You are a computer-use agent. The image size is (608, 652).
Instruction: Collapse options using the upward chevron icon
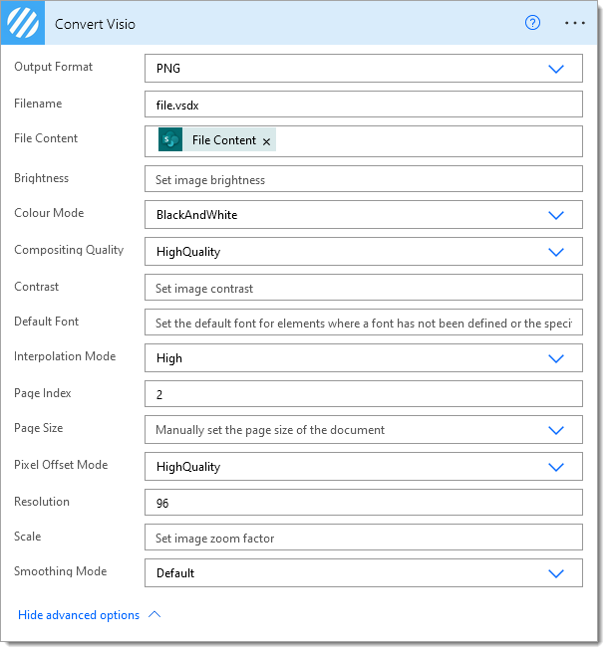[154, 614]
